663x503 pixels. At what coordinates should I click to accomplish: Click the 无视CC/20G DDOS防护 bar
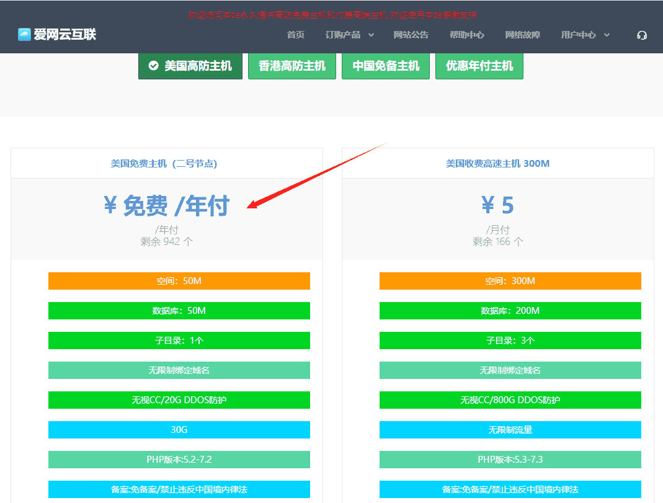pyautogui.click(x=179, y=400)
